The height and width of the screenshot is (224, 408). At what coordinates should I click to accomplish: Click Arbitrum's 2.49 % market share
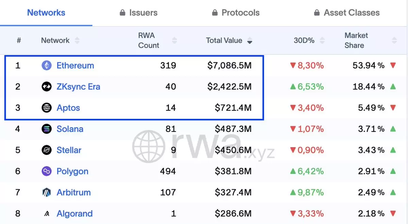(371, 192)
